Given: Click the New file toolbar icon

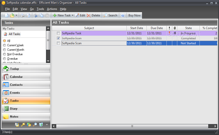Looking at the screenshot, I should tap(6, 15).
